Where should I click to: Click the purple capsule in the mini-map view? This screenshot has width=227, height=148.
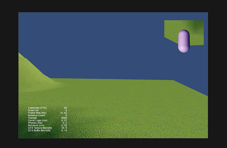(x=184, y=41)
